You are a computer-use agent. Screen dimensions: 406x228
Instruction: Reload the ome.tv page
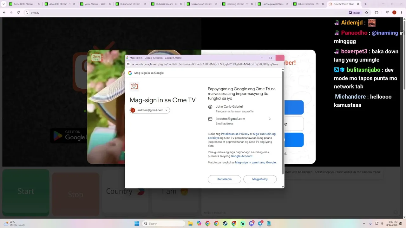coord(18,13)
